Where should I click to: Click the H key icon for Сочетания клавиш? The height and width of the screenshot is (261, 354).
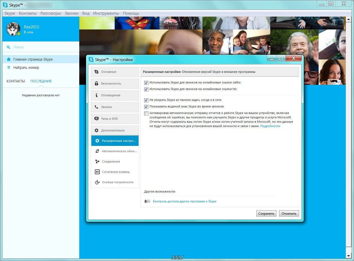tap(97, 172)
